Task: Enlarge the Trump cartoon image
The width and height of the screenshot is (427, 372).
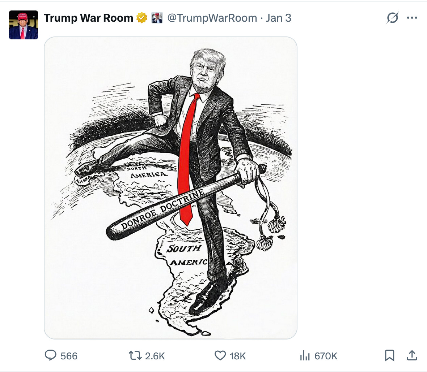Action: (x=170, y=188)
